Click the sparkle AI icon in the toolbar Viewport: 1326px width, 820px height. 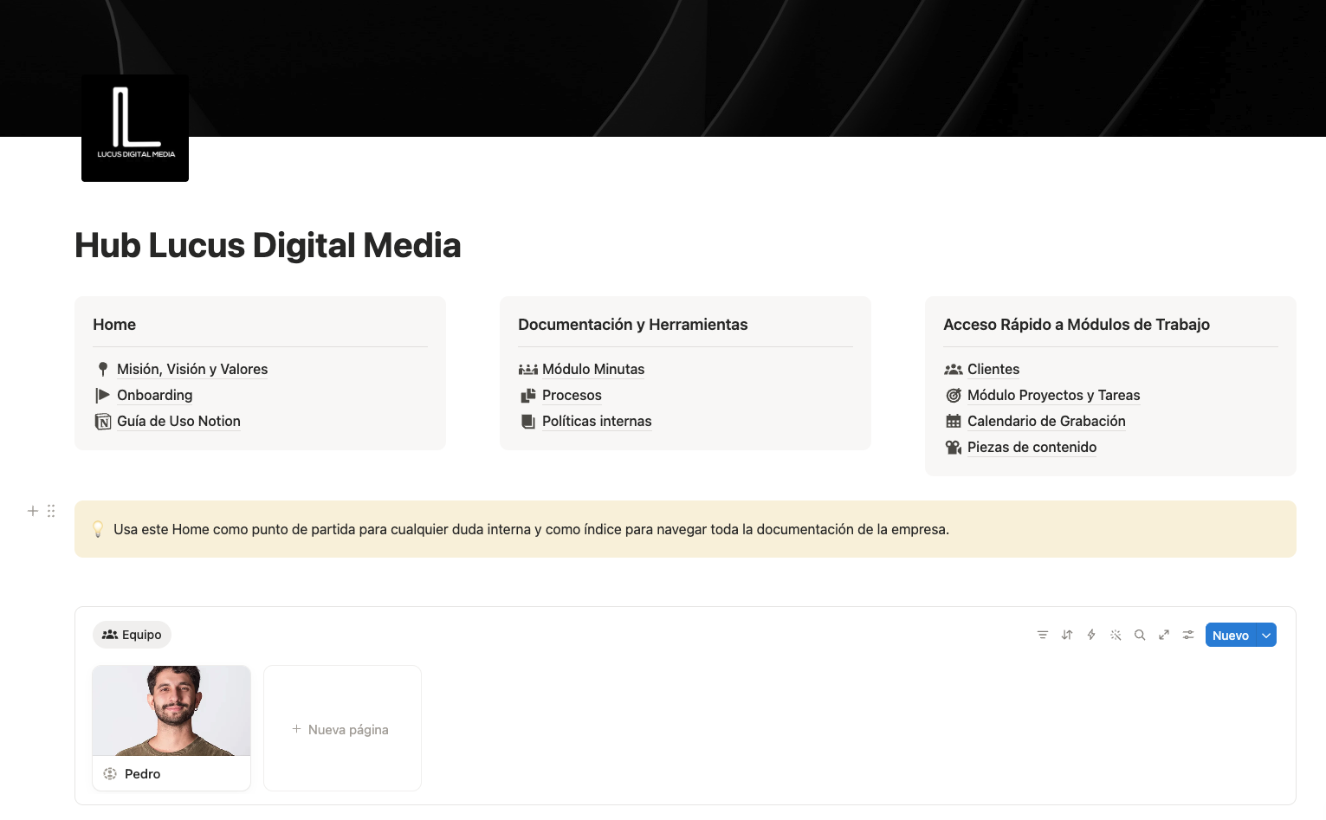pos(1116,635)
